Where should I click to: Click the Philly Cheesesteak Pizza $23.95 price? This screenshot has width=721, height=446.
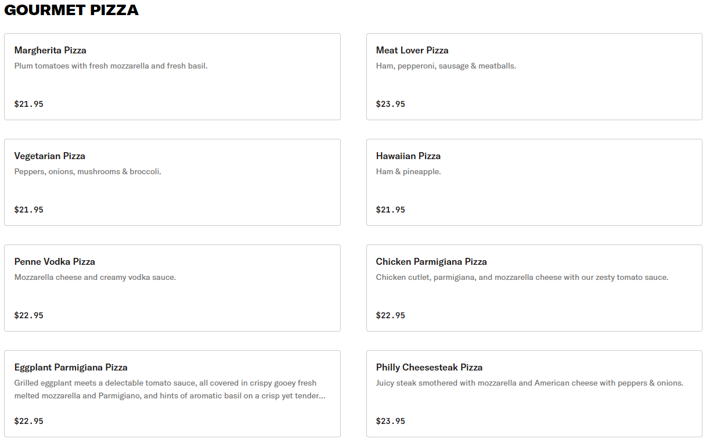pos(391,422)
